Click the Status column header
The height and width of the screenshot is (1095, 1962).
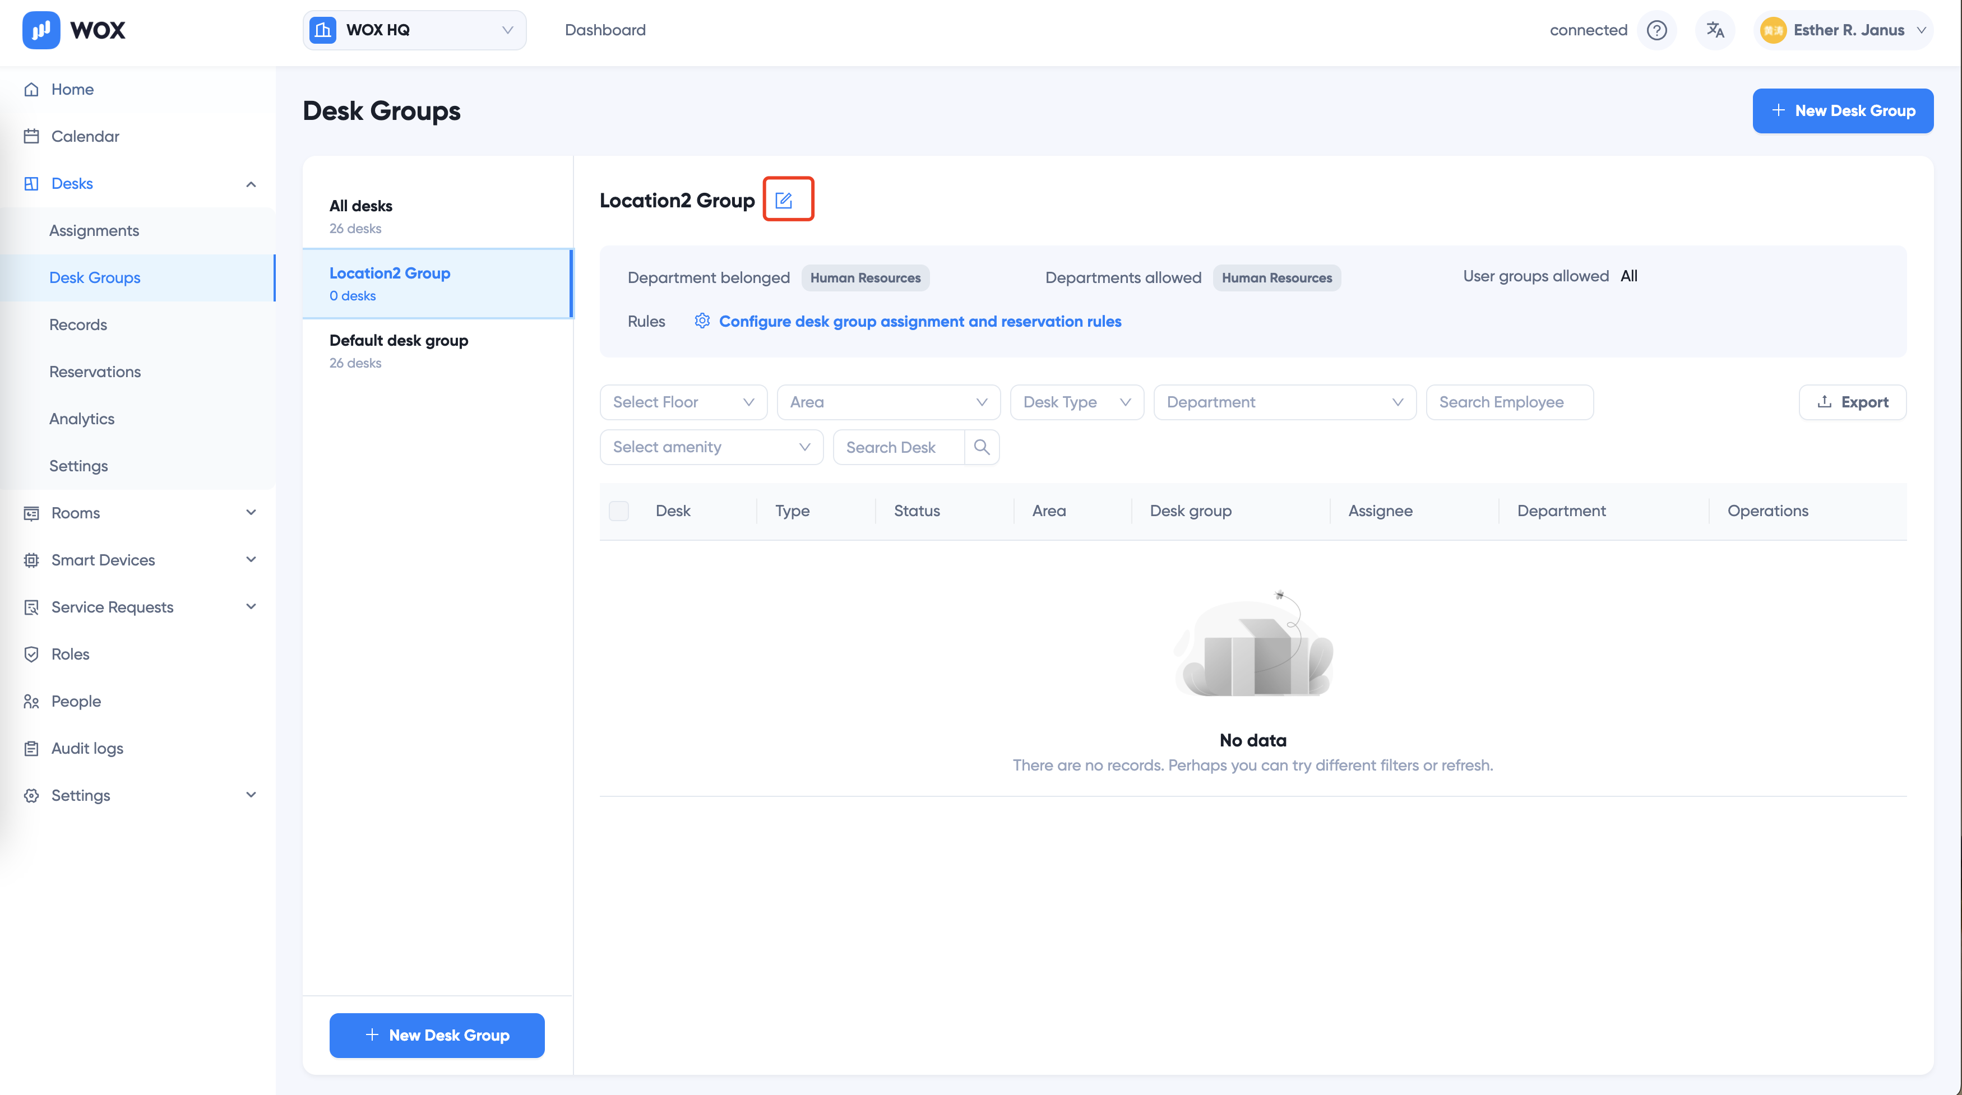tap(917, 511)
